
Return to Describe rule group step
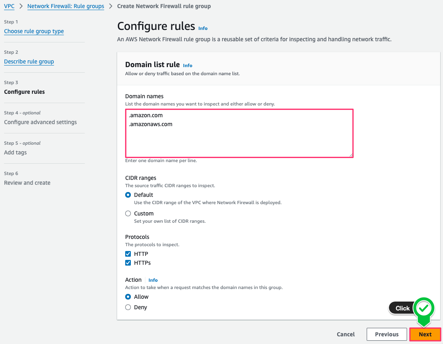(x=29, y=61)
